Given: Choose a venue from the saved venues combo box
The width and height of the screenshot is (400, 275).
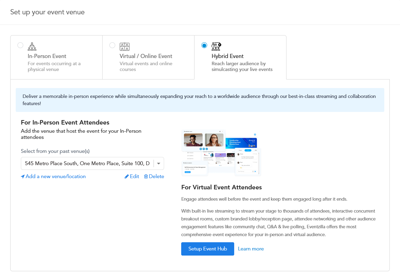Looking at the screenshot, I should click(x=92, y=163).
